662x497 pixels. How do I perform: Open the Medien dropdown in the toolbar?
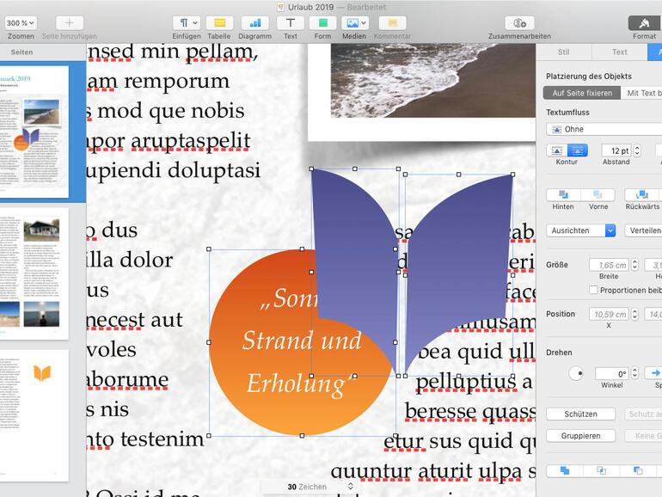tap(354, 23)
